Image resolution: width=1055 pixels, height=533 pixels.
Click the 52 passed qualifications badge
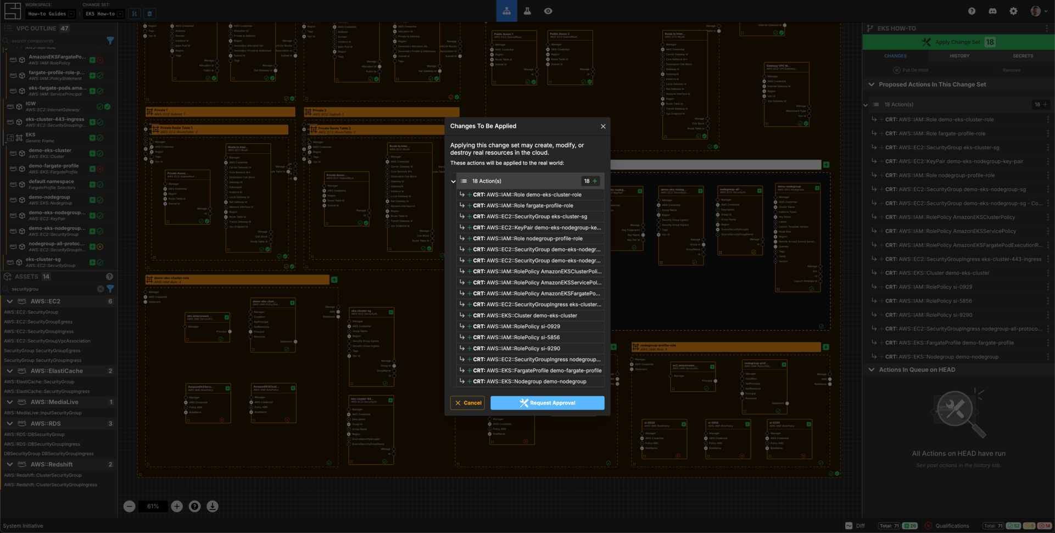[x=1013, y=526]
